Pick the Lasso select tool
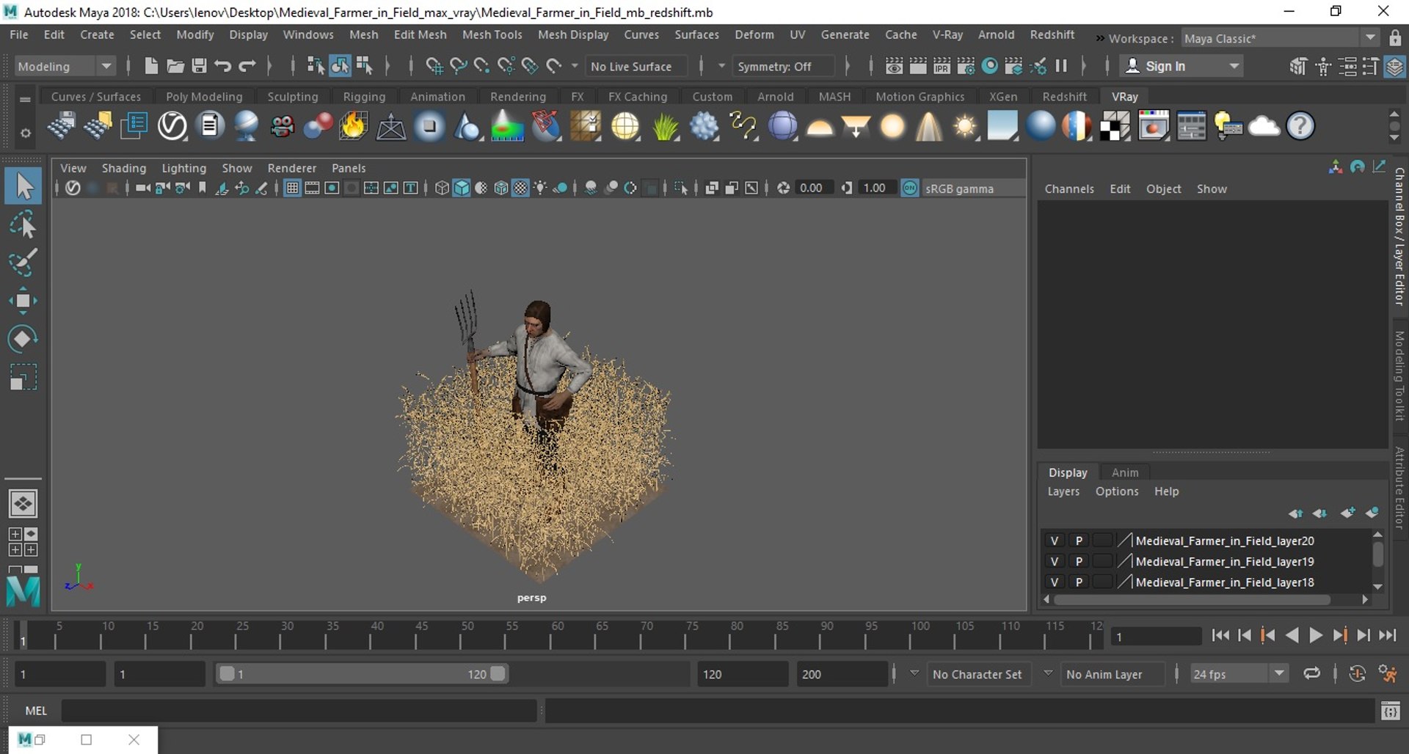Image resolution: width=1409 pixels, height=754 pixels. (x=23, y=225)
